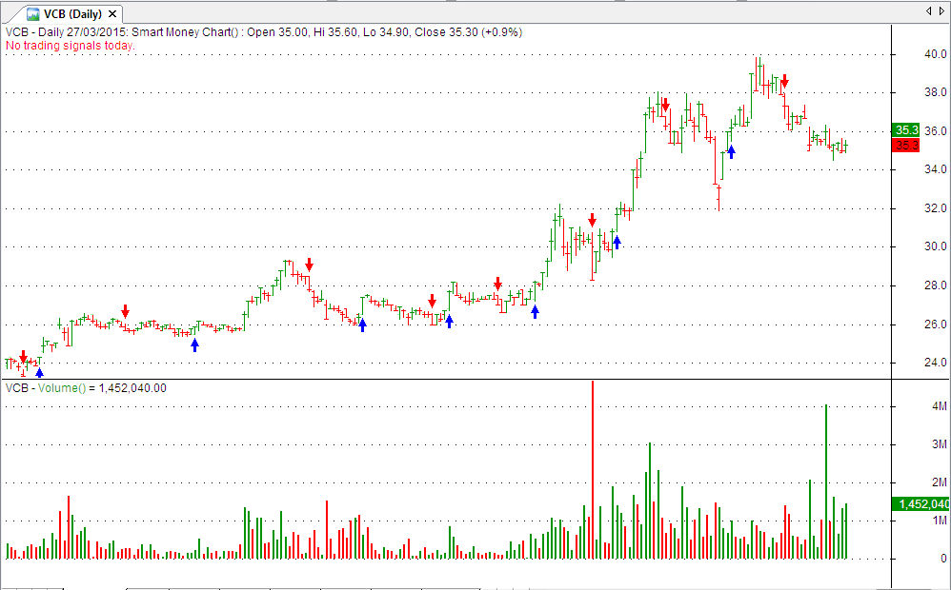Click the first blue buy arrow below 24

tap(39, 372)
